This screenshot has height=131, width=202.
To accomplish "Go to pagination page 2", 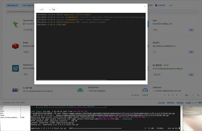I will coord(169,95).
